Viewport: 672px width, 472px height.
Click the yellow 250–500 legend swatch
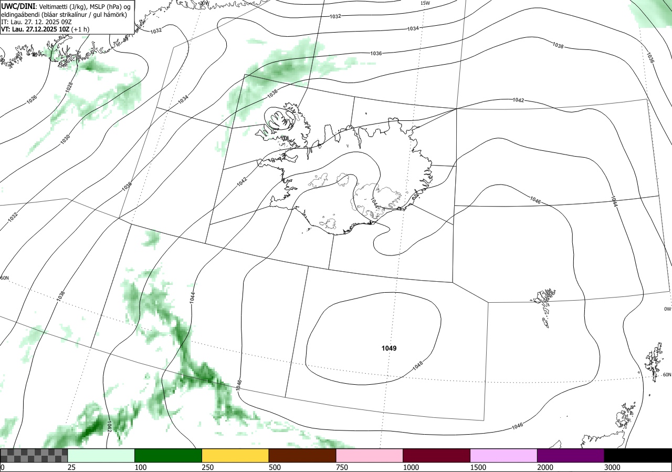coord(235,455)
